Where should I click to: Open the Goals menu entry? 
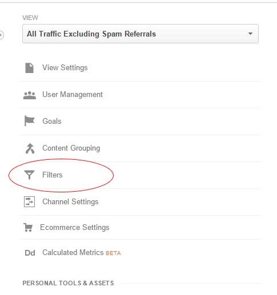pos(52,121)
